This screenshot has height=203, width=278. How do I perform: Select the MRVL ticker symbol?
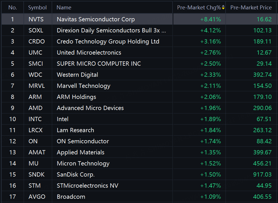tap(36, 86)
